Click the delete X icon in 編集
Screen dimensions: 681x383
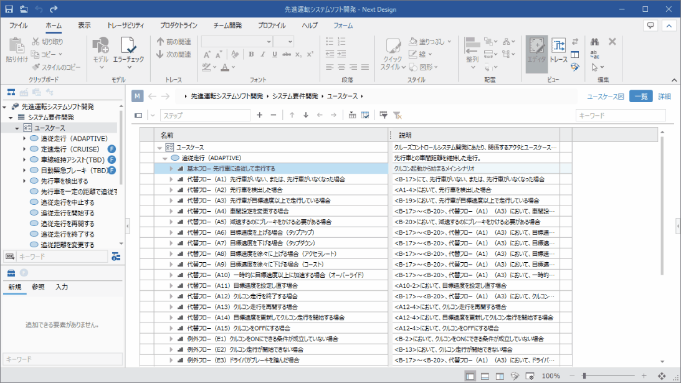click(x=612, y=42)
